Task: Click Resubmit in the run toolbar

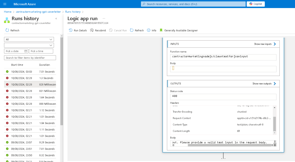Action: pos(98,30)
